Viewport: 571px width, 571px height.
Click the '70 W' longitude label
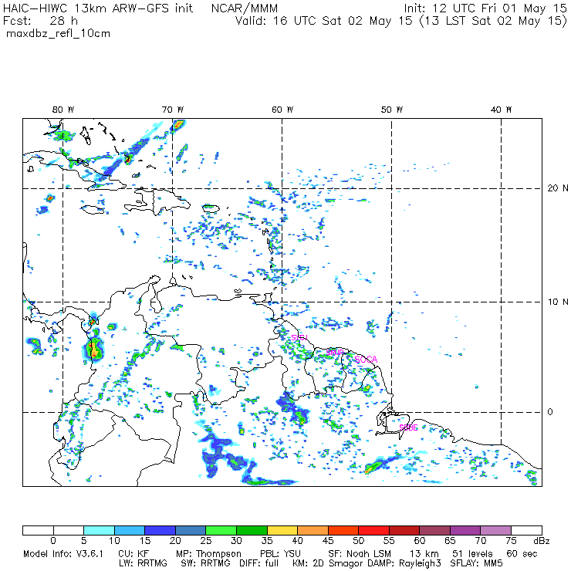pos(173,110)
